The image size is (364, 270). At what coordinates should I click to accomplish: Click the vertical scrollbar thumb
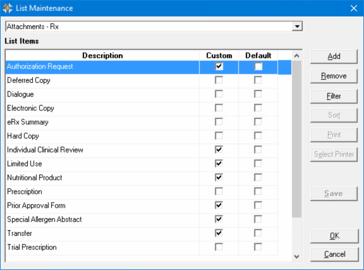(296, 139)
